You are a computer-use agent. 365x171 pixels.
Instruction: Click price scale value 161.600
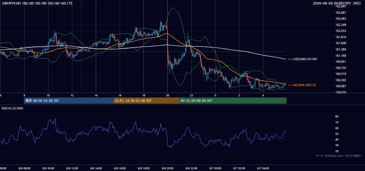[340, 43]
